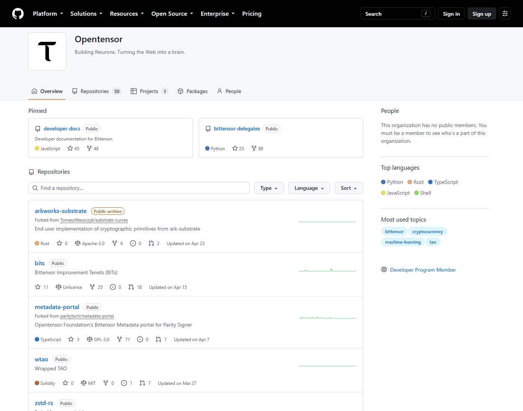Follow TomaszWaszczyk/substrate-curves fork source link
Viewport: 523px width, 411px height.
coord(94,220)
